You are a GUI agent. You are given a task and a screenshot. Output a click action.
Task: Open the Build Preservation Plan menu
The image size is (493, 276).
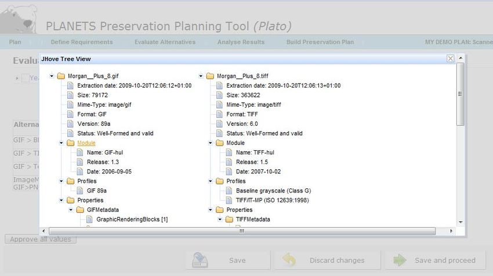[320, 42]
